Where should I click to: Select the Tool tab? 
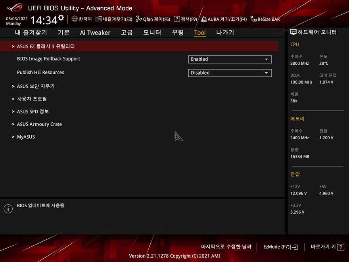point(200,33)
